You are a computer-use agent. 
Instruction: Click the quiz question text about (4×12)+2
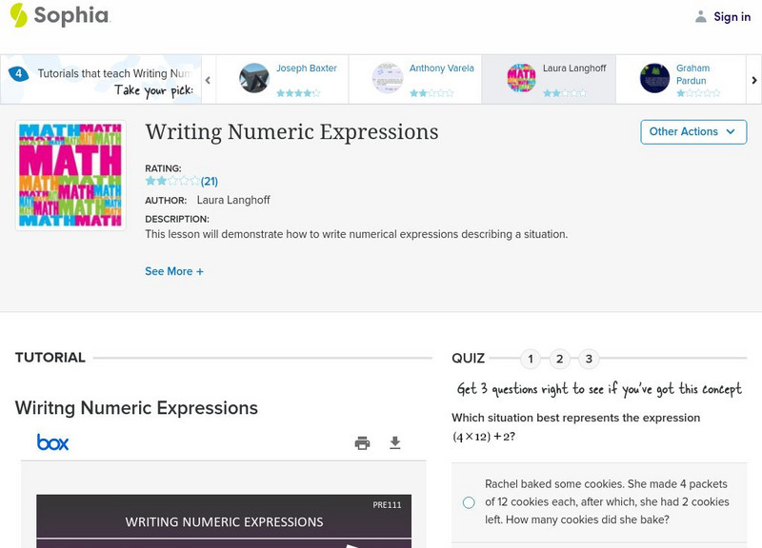tap(576, 426)
